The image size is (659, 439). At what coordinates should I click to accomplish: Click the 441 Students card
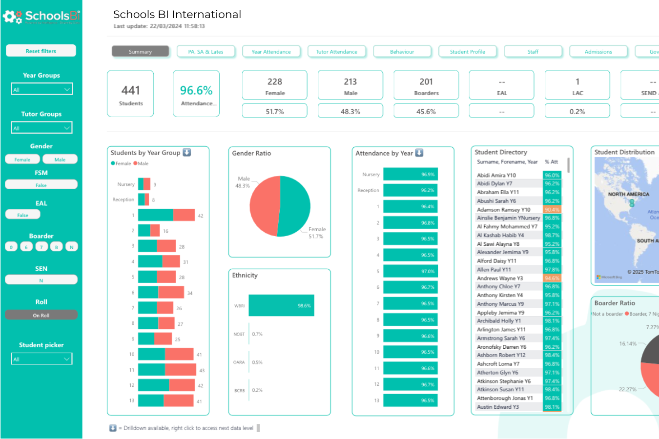click(x=130, y=94)
